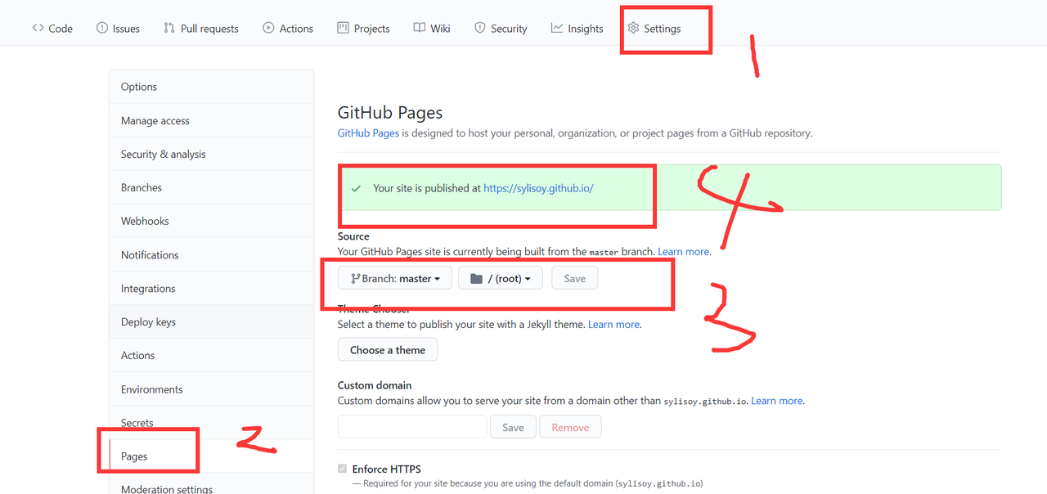Click the Wiki book icon
Viewport: 1047px width, 494px height.
[x=420, y=28]
